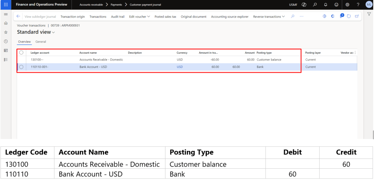The width and height of the screenshot is (374, 180).
Task: Click the back arrow in action pane
Action: coord(18,16)
